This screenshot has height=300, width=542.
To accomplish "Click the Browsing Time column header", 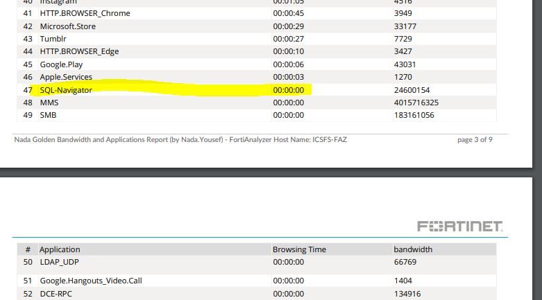I will (x=299, y=249).
